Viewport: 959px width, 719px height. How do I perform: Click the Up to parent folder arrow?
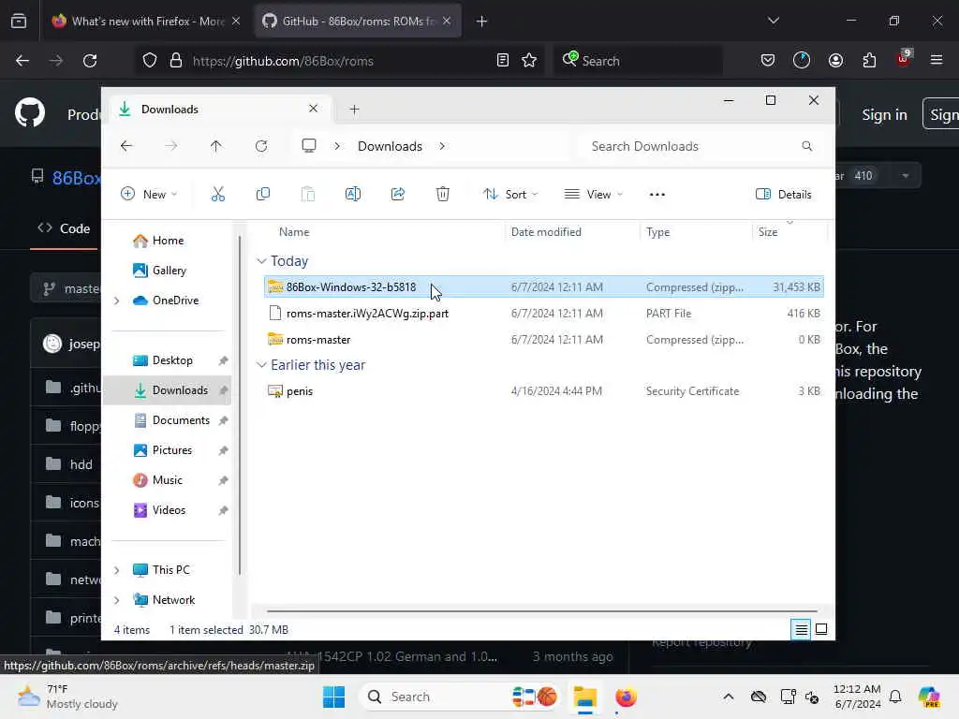216,146
